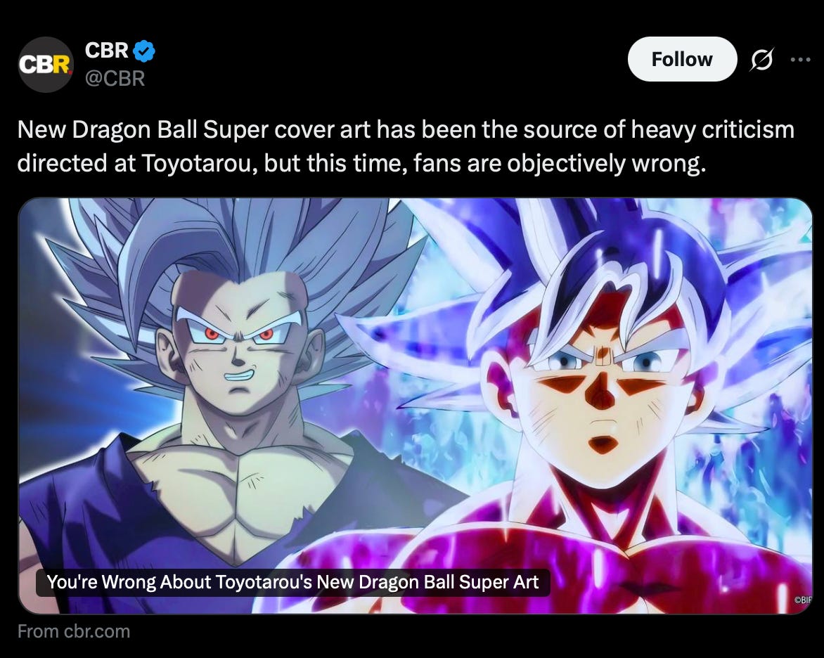Image resolution: width=824 pixels, height=658 pixels.
Task: Open the CBR profile avatar
Action: coord(46,65)
